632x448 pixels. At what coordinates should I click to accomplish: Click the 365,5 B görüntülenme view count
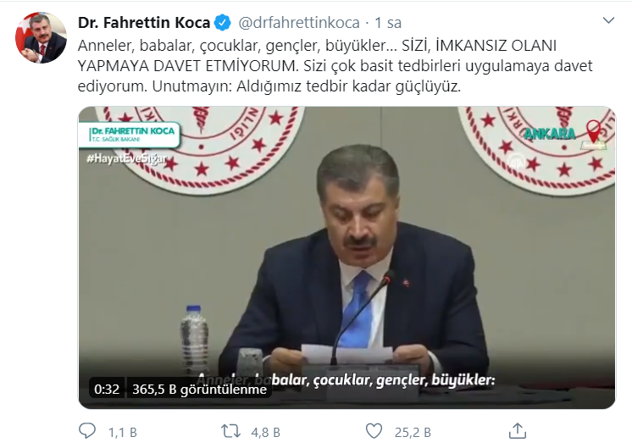click(199, 389)
